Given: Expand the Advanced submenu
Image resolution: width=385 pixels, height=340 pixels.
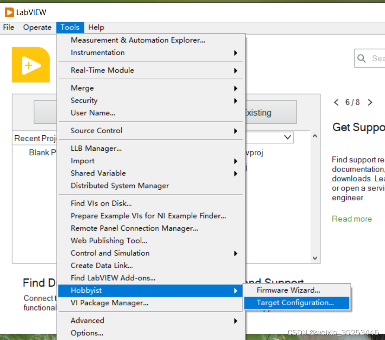Looking at the screenshot, I should pos(150,321).
